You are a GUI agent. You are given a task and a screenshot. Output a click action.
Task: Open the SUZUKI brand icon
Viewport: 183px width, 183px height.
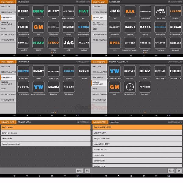click(x=84, y=71)
